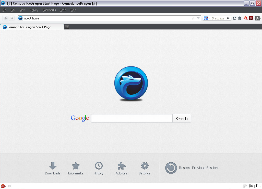Viewport: 262px width, 189px height.
Task: Open the Help menu
Action: pos(73,10)
